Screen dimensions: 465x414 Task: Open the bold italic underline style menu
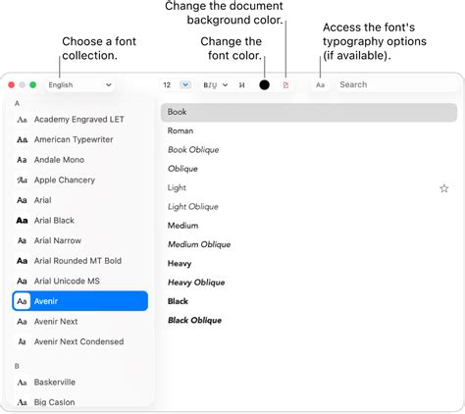pyautogui.click(x=215, y=85)
